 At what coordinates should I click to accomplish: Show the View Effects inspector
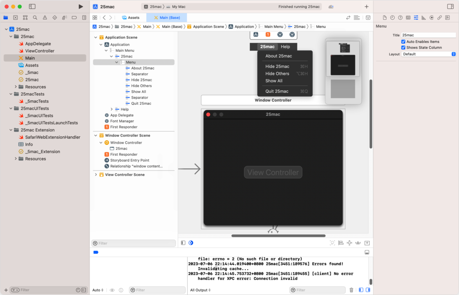447,18
